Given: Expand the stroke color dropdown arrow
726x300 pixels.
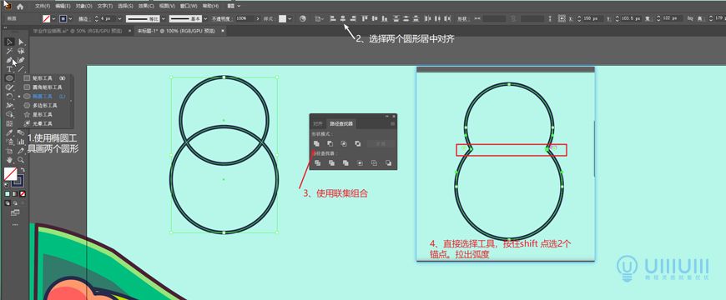Looking at the screenshot, I should [x=71, y=19].
